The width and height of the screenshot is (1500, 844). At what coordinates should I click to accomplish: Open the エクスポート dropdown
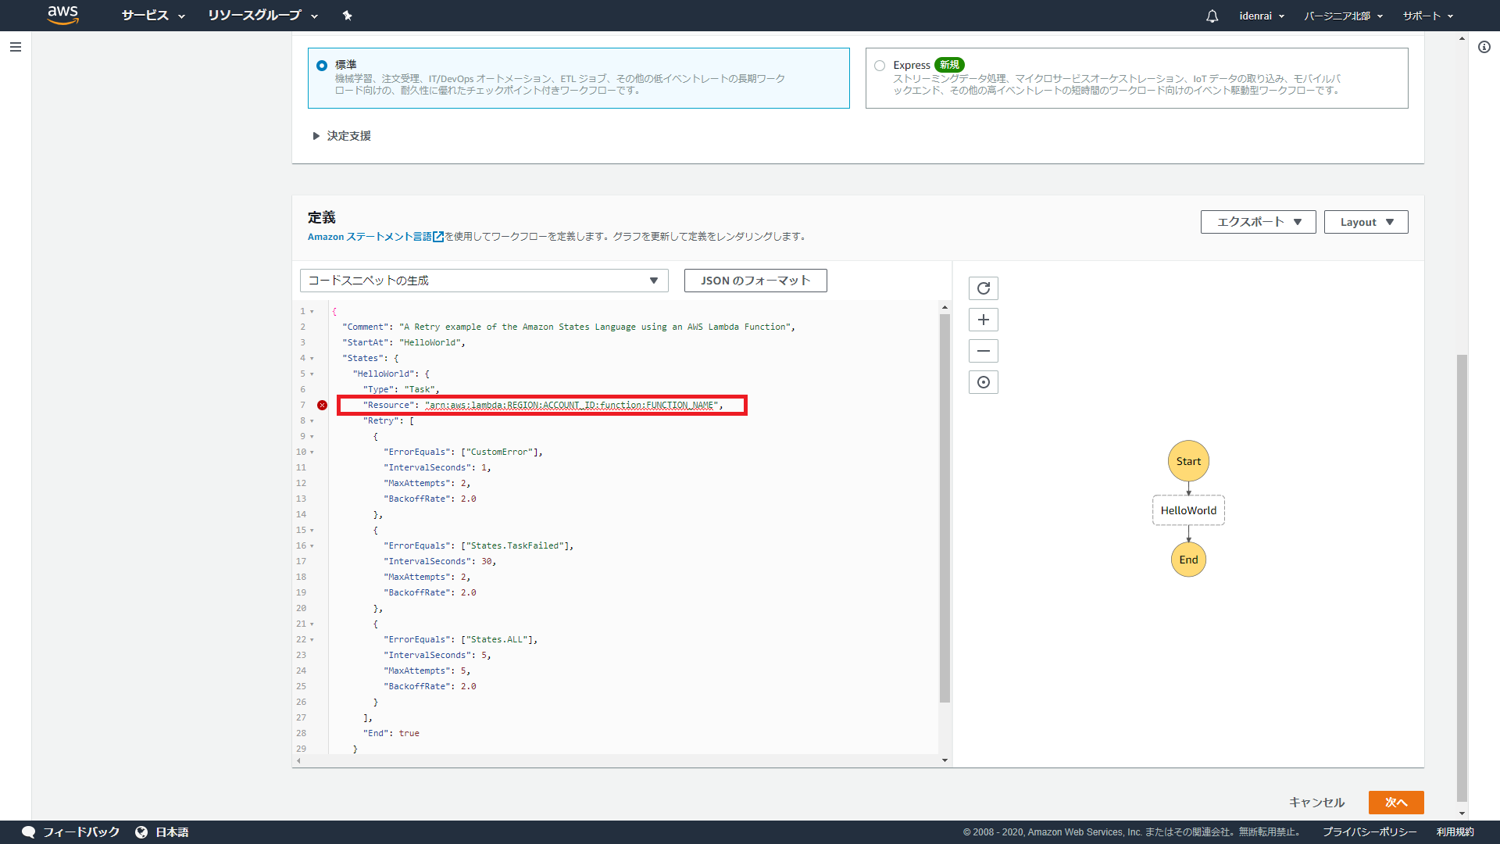tap(1258, 222)
